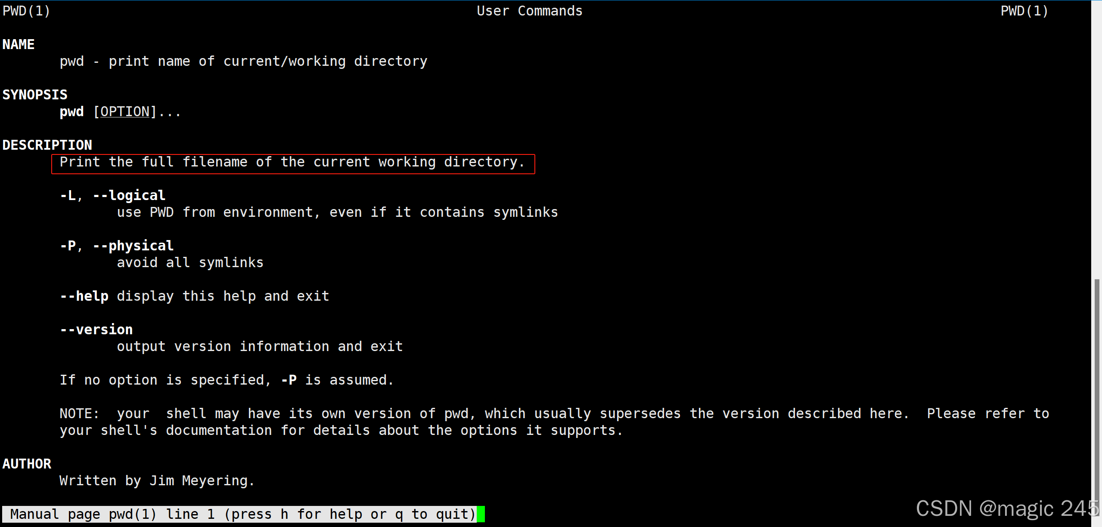Click the NAME section heading
1102x527 pixels.
click(x=19, y=44)
